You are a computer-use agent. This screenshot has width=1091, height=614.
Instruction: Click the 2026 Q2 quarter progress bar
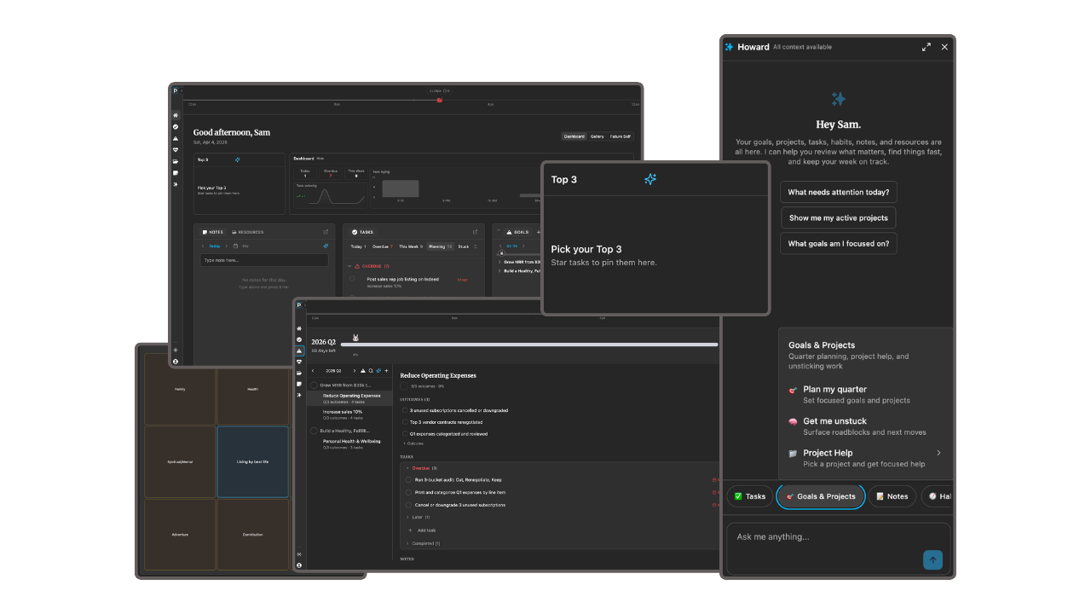[528, 345]
